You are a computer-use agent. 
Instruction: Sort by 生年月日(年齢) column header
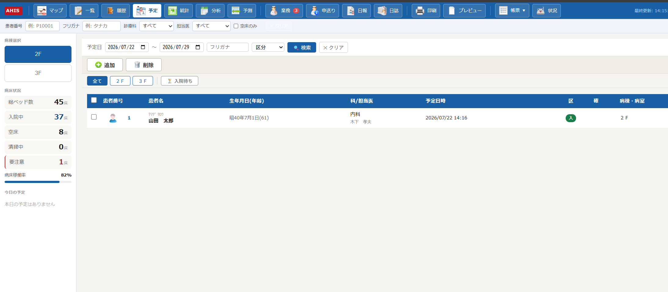click(246, 101)
